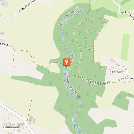Screen dimensions: 134x134
Task: Click the Route des Ch road label
Action: pyautogui.click(x=127, y=15)
